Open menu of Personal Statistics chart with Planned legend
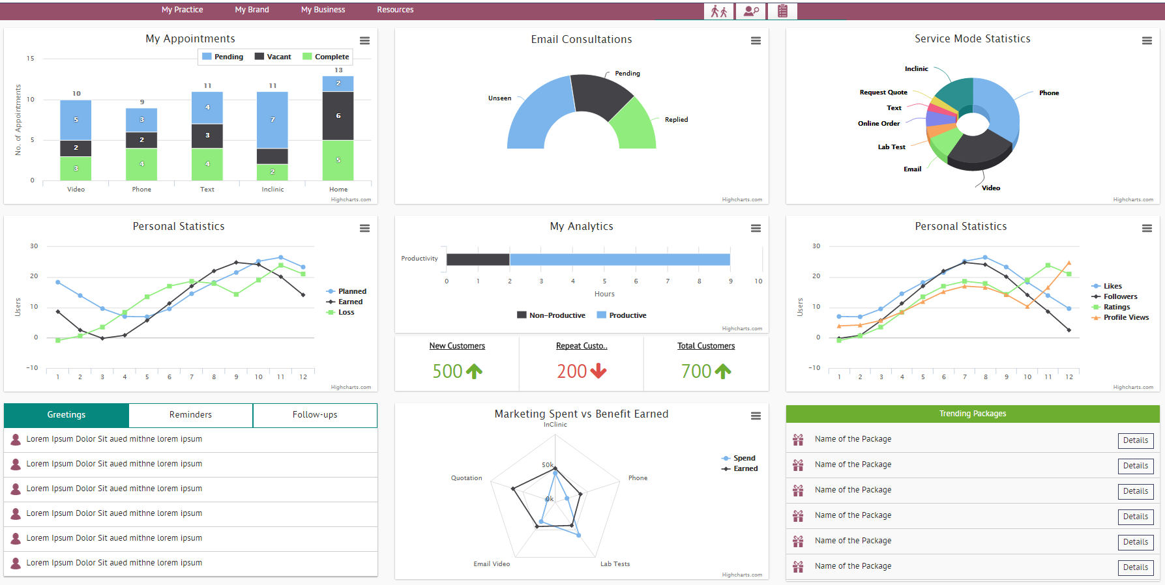Image resolution: width=1165 pixels, height=585 pixels. pyautogui.click(x=365, y=228)
